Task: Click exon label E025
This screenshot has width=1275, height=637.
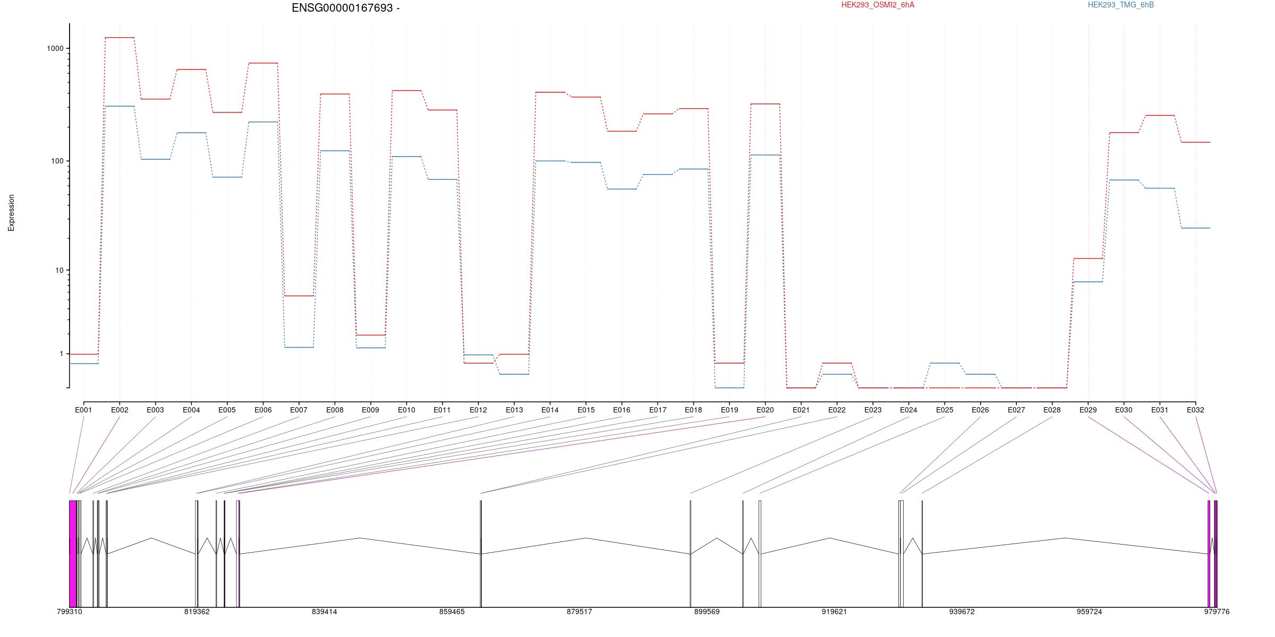Action: 945,410
